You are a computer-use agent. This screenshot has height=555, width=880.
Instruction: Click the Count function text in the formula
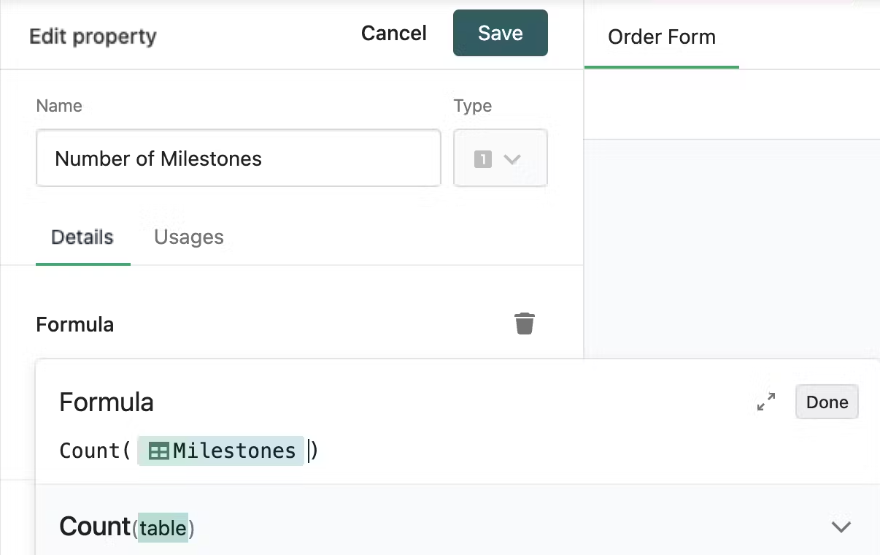(x=89, y=451)
